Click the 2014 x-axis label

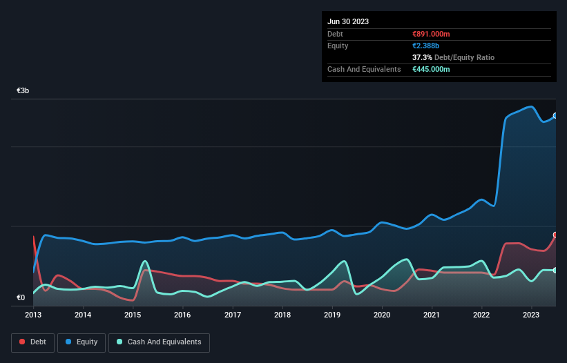(83, 315)
